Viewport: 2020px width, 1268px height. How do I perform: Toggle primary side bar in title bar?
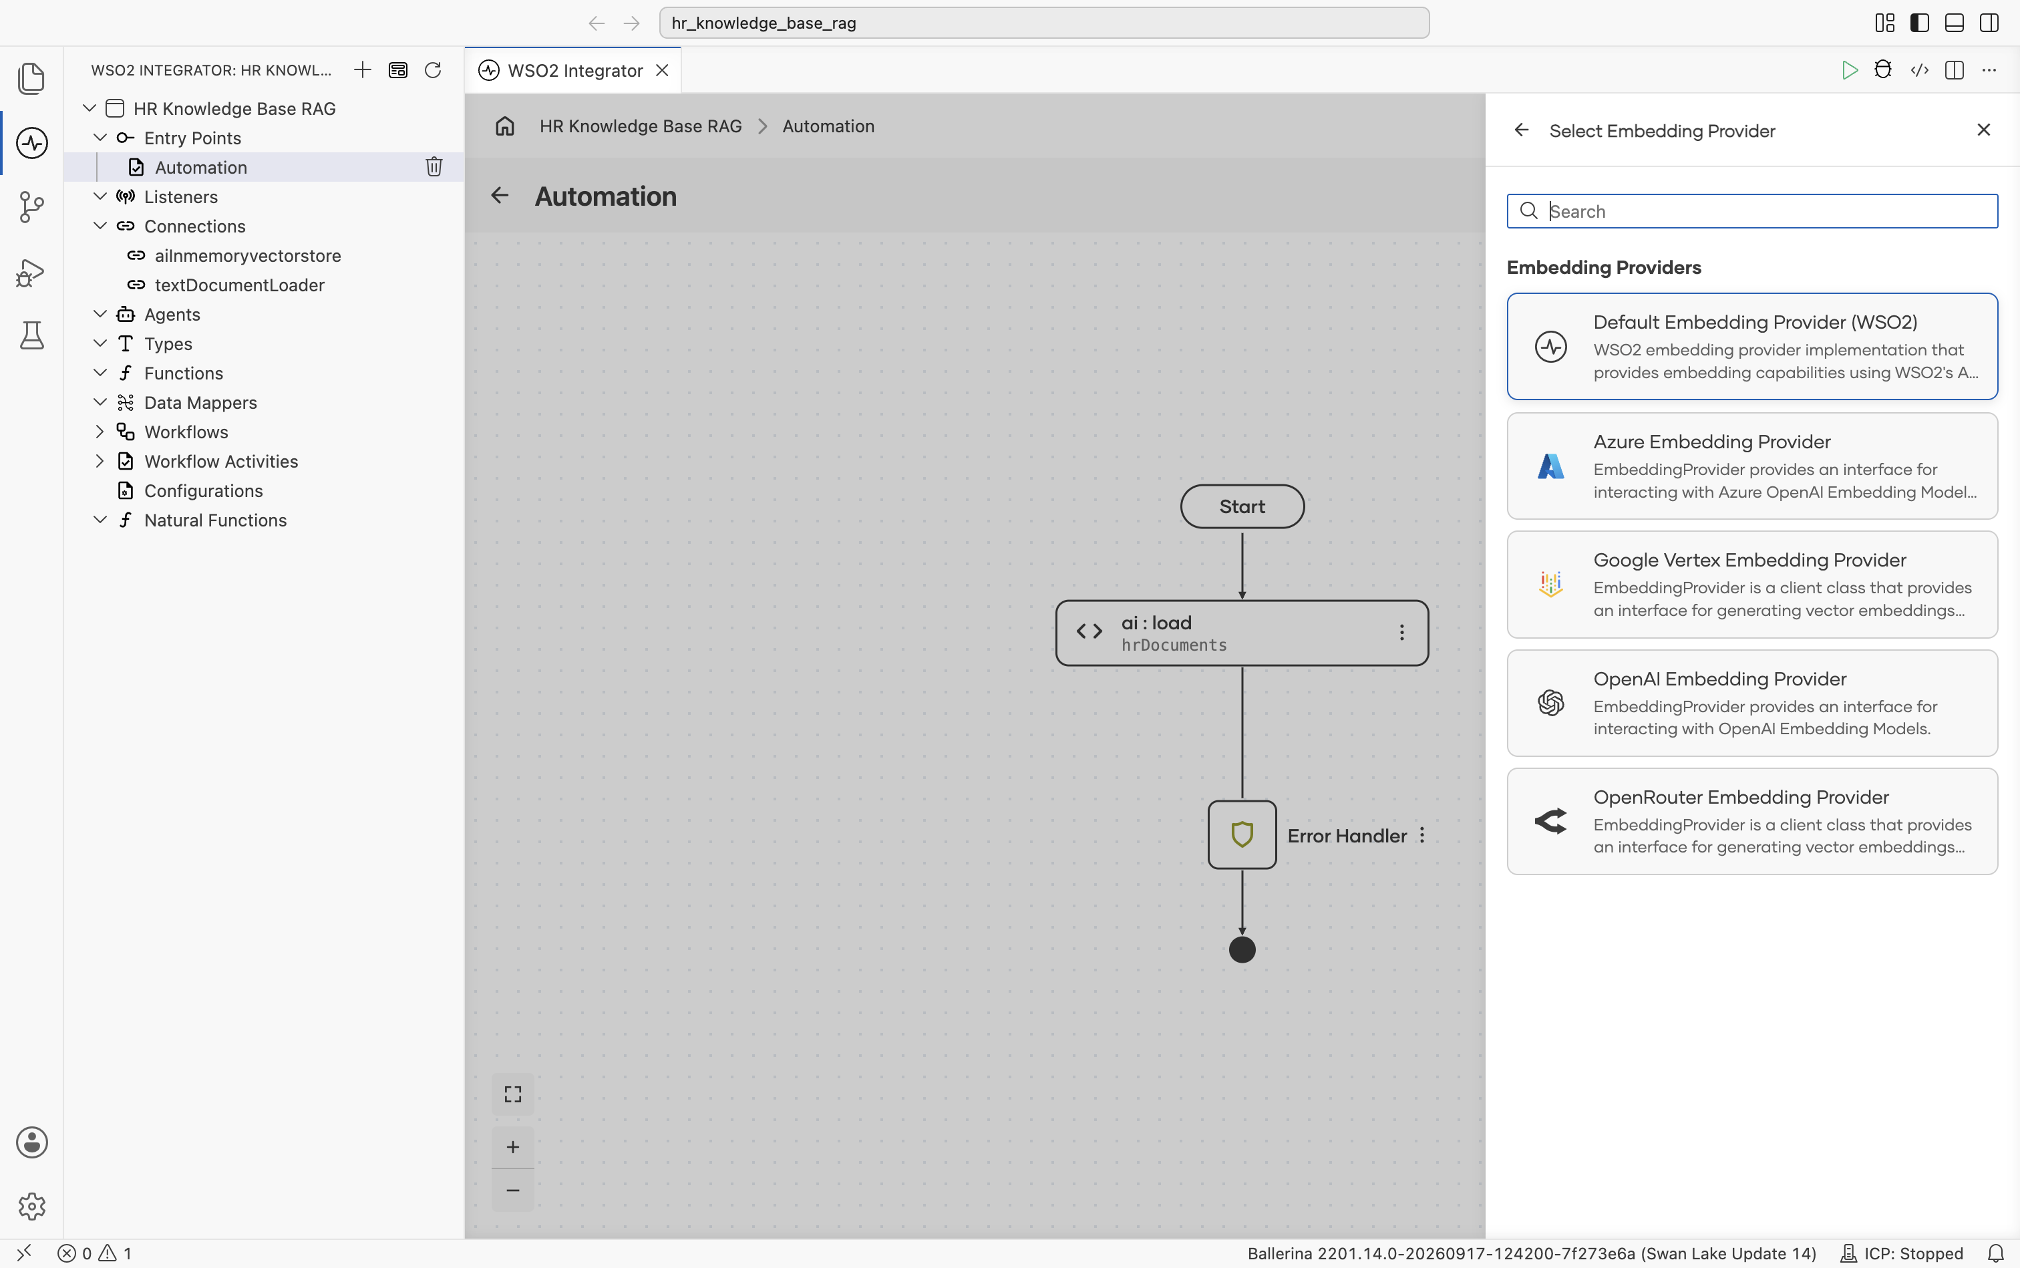click(1919, 23)
